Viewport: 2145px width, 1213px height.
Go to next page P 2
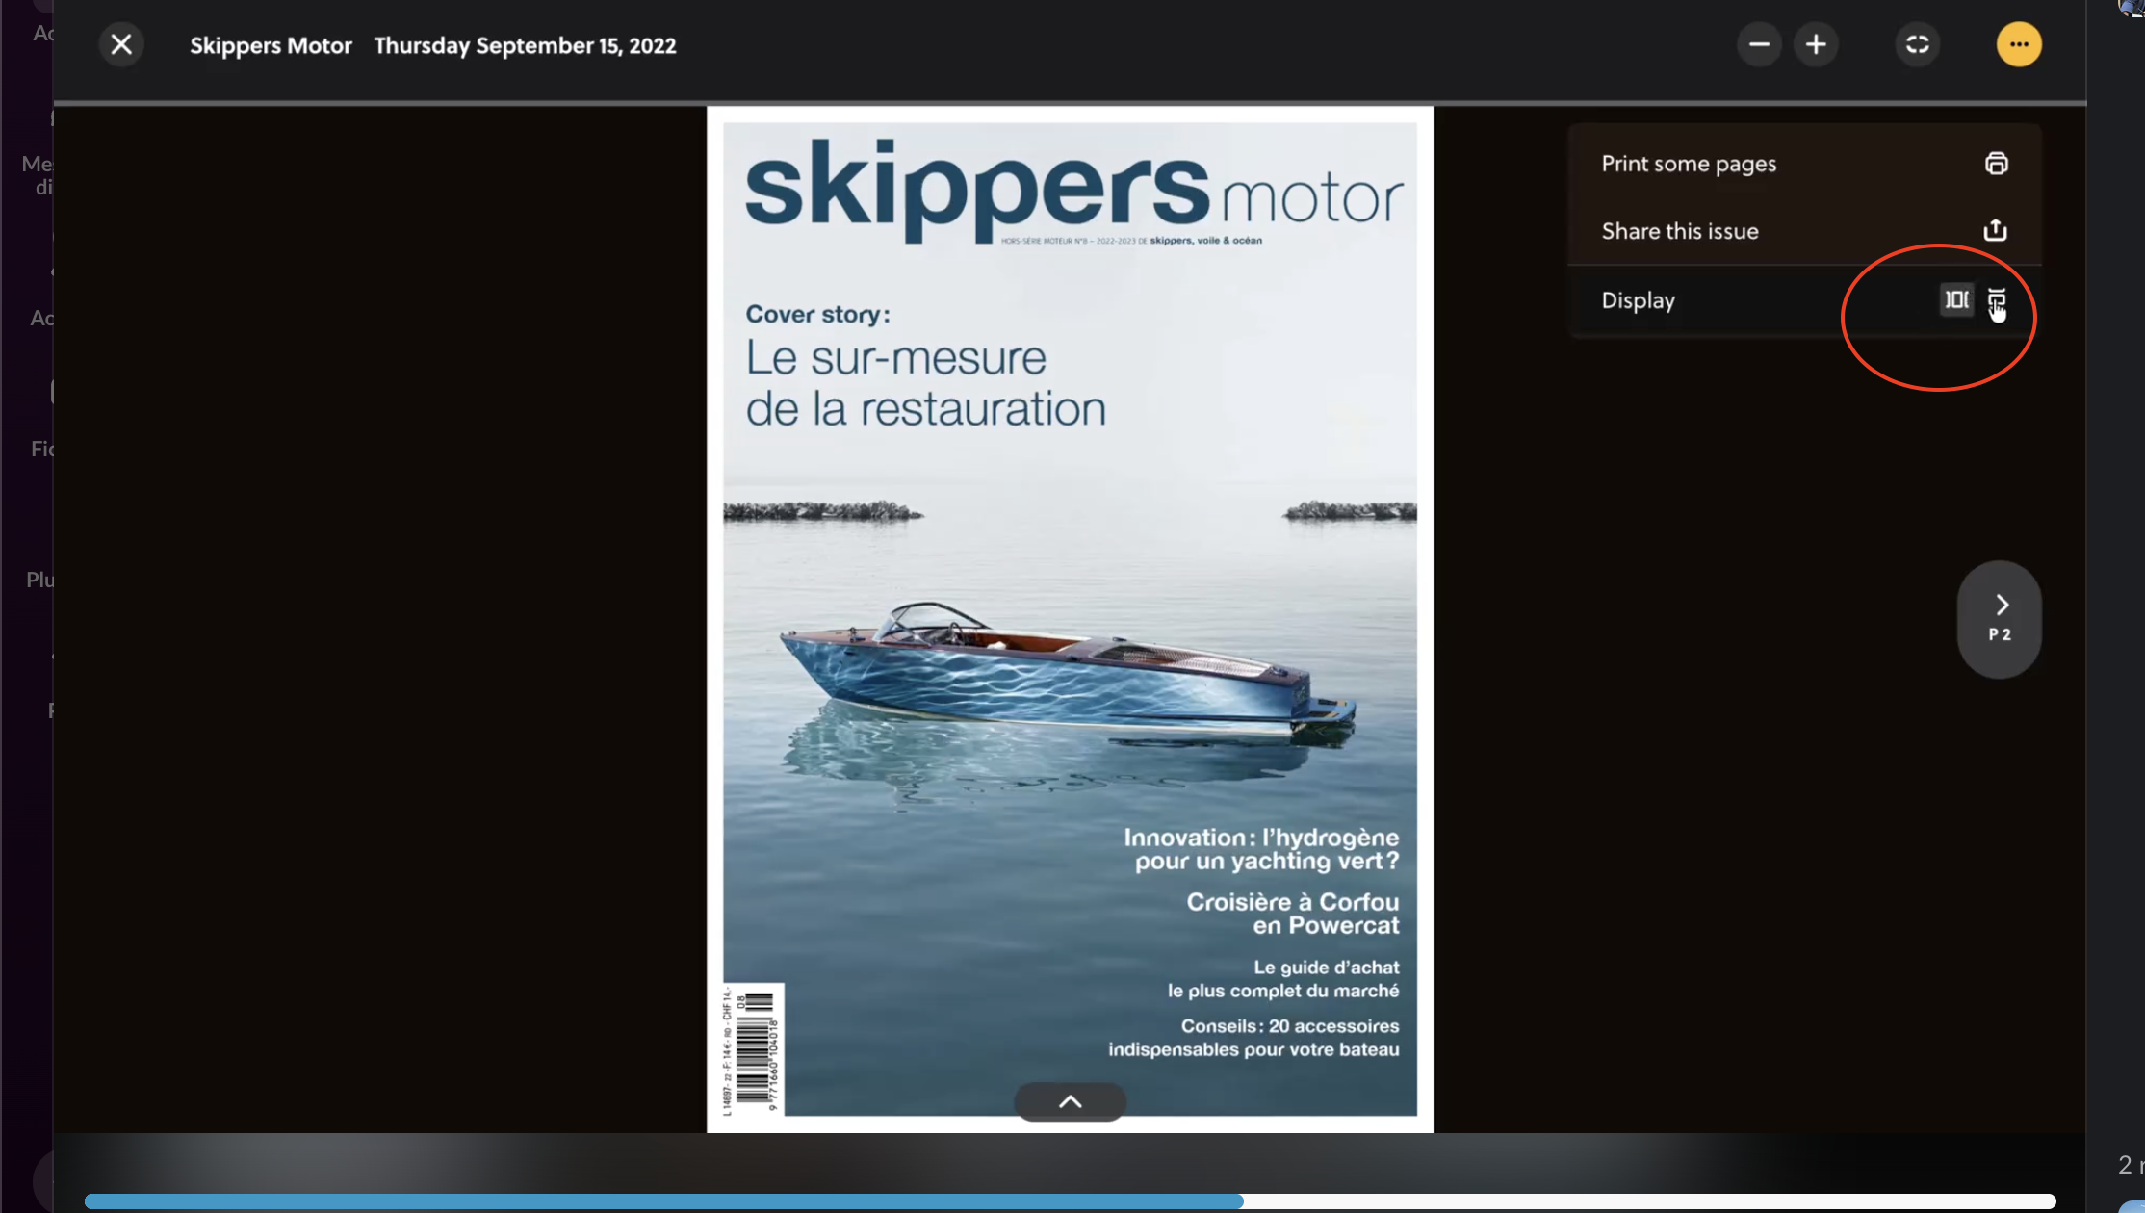2000,619
